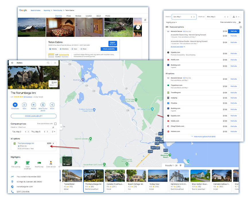
Task: Open the "Nightly price" dropdown
Action: click(172, 22)
